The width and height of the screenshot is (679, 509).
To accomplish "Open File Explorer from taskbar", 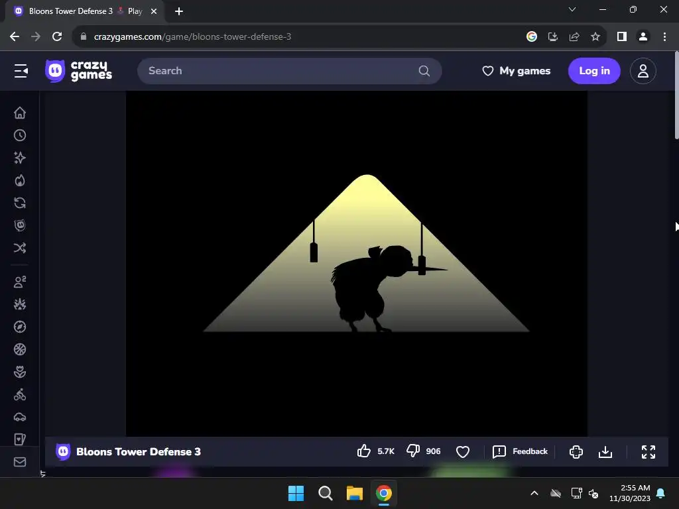I will [x=355, y=493].
